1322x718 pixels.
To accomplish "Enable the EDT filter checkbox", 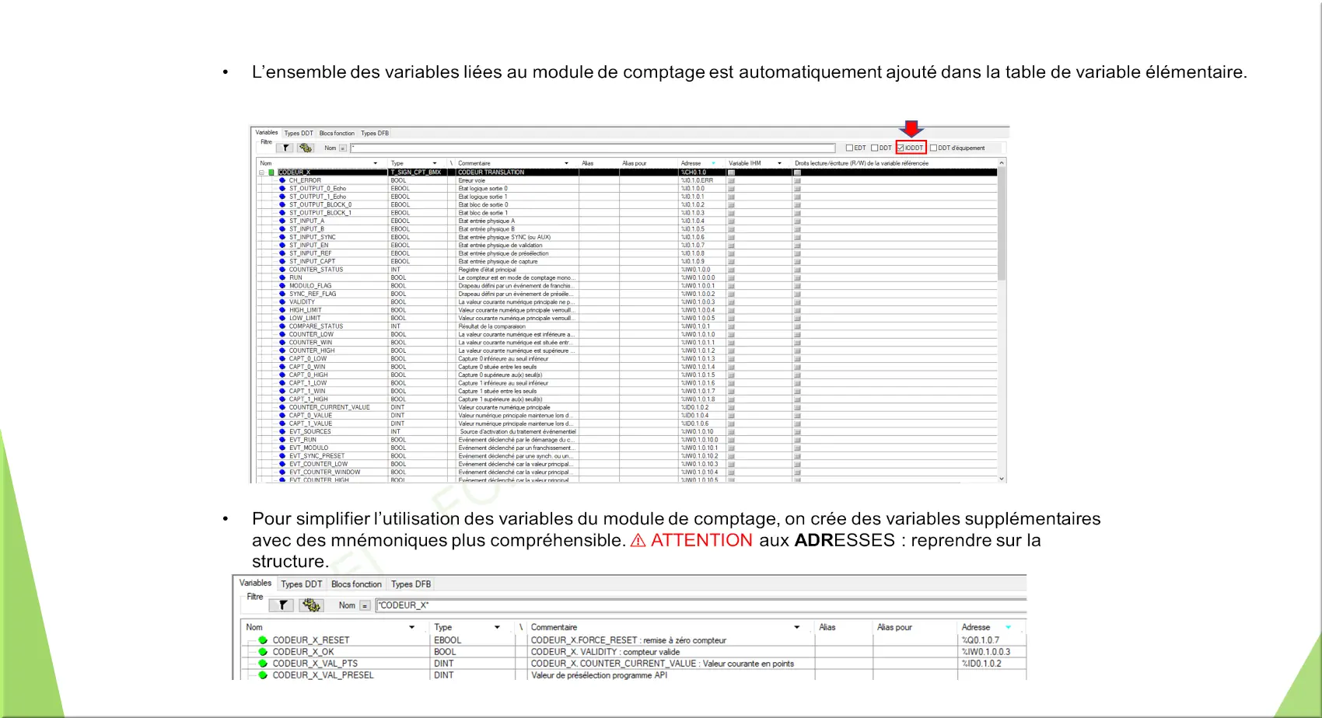I will pyautogui.click(x=849, y=148).
